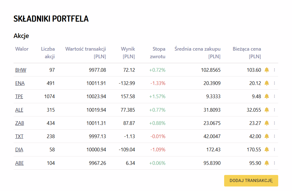Click the bell alert icon for BHW
This screenshot has width=292, height=191.
click(267, 70)
